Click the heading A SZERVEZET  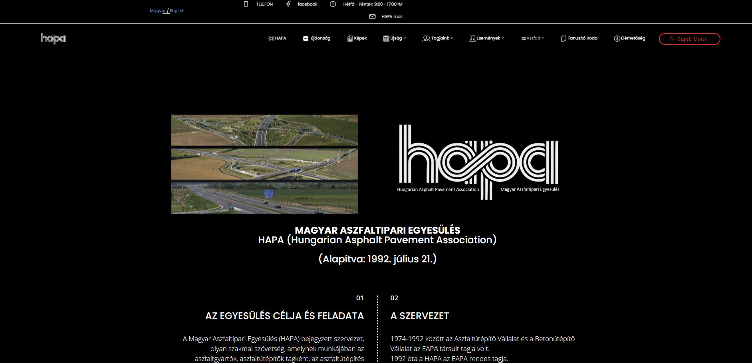point(420,316)
